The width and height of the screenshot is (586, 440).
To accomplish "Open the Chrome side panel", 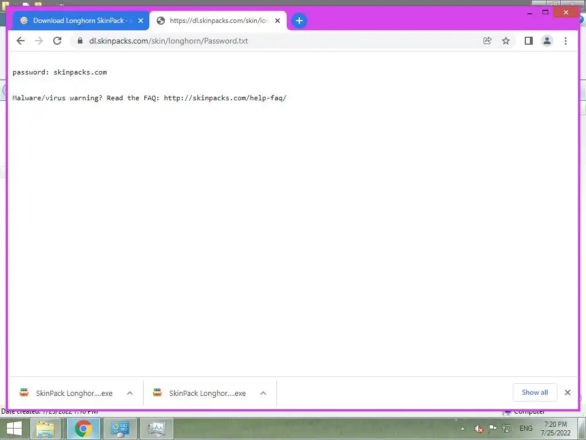I will point(528,41).
